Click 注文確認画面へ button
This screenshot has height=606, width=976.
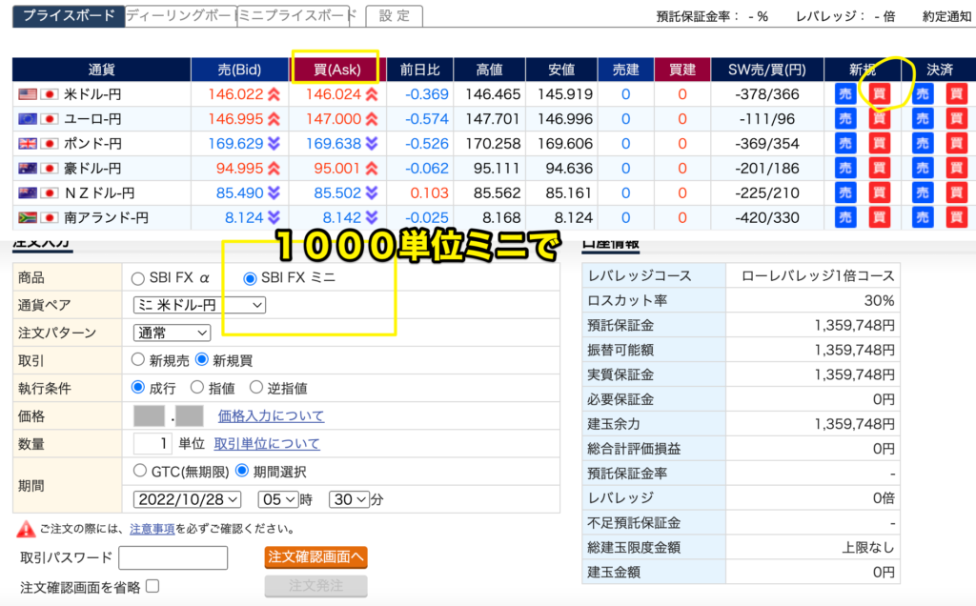coord(315,556)
